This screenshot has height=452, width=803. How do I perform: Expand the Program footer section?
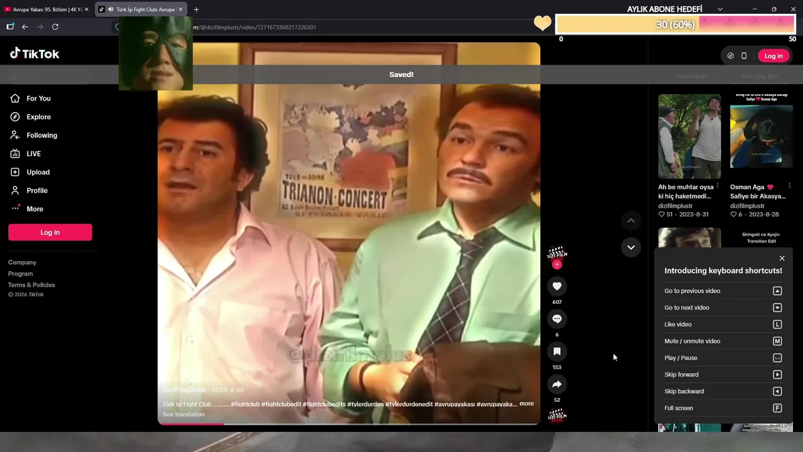tap(20, 274)
